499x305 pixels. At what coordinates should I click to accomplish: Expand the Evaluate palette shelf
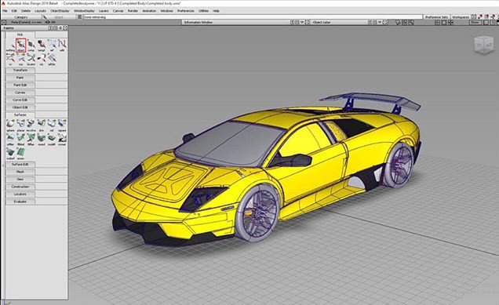coord(20,202)
